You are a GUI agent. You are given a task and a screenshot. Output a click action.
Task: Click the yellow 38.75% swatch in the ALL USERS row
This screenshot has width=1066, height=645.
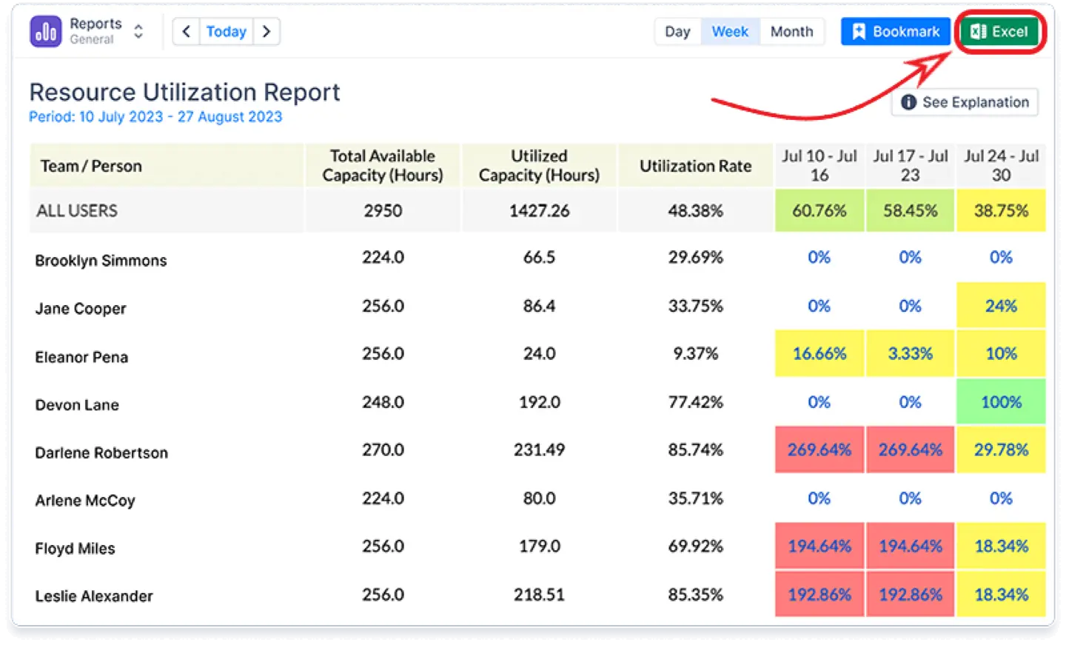coord(1001,210)
